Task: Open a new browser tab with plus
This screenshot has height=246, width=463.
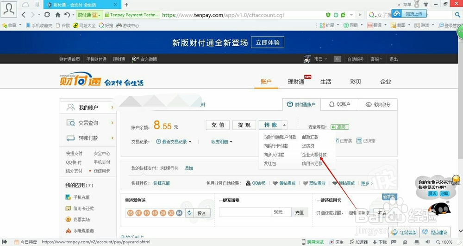Action: (x=126, y=5)
